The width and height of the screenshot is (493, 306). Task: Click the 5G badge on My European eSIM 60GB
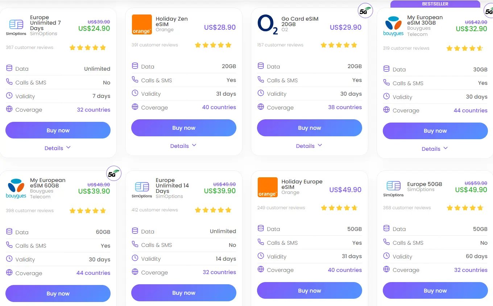click(114, 173)
